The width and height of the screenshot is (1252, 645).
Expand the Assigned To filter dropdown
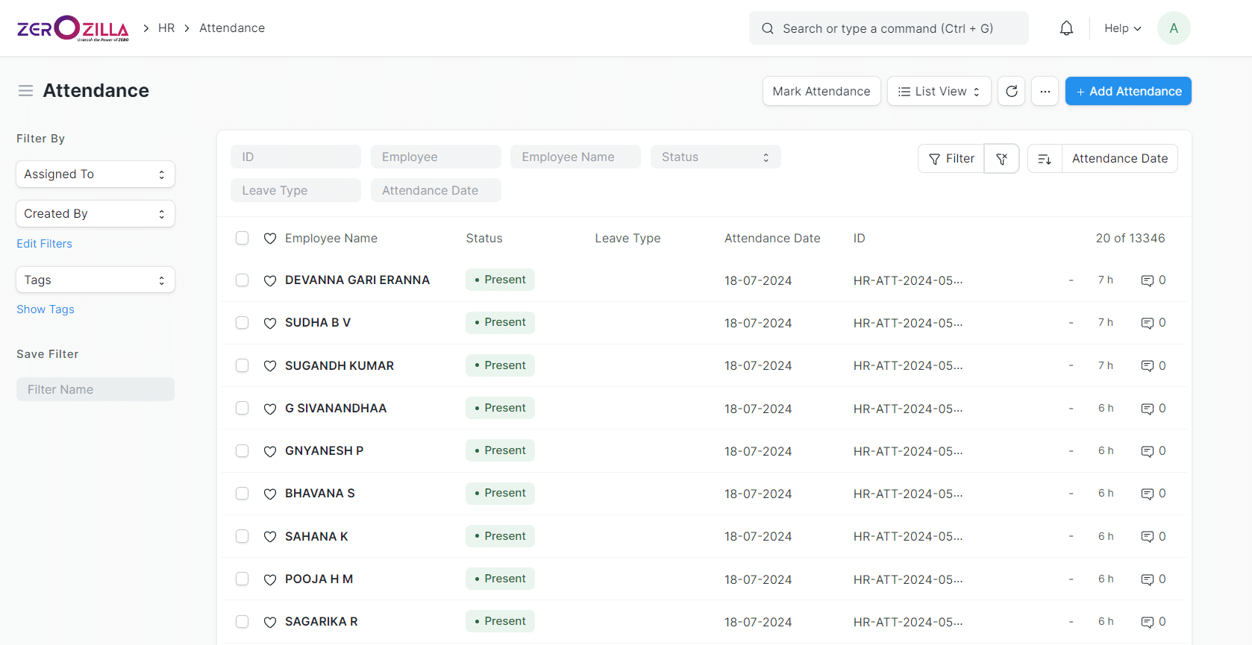point(96,174)
